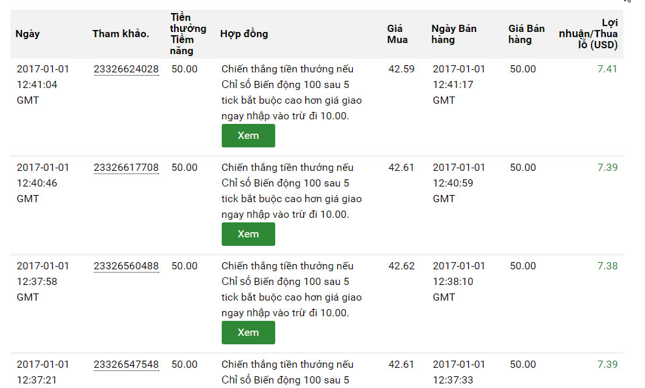The image size is (645, 388).
Task: Open reference link 23326617708
Action: point(126,168)
